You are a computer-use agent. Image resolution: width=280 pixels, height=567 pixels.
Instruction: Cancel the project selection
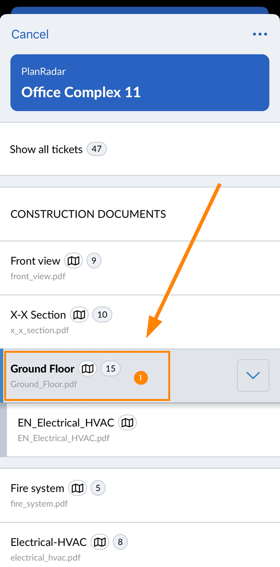[x=30, y=34]
